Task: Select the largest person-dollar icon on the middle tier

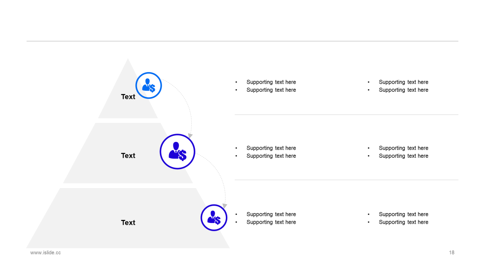Action: (x=177, y=151)
